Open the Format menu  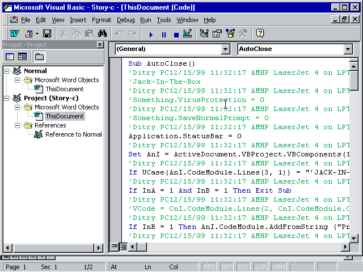point(102,20)
